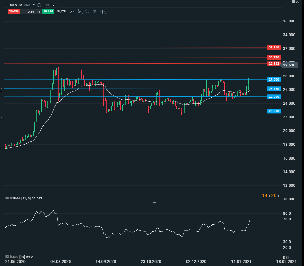
Task: Select the line drawing tool icon
Action: 72,12
